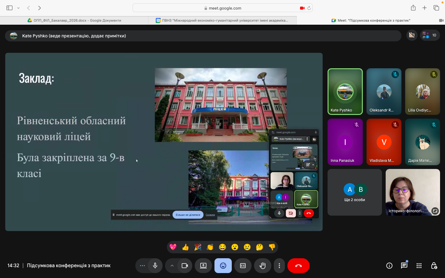
Task: Open Safari sidebar dropdown chevron
Action: 19,8
